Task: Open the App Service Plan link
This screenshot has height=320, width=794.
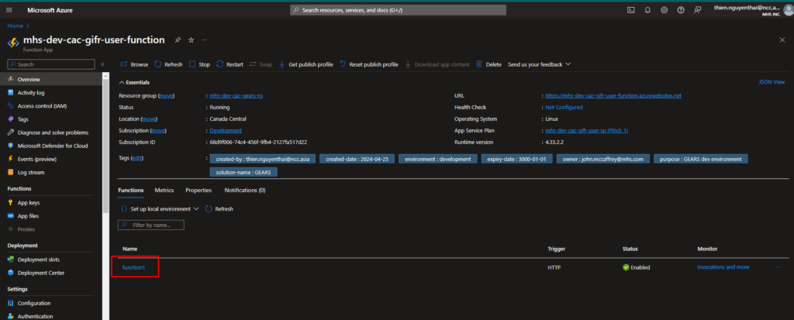Action: (586, 131)
